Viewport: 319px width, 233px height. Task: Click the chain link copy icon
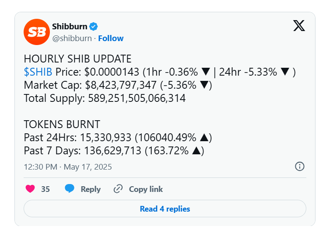(x=118, y=189)
